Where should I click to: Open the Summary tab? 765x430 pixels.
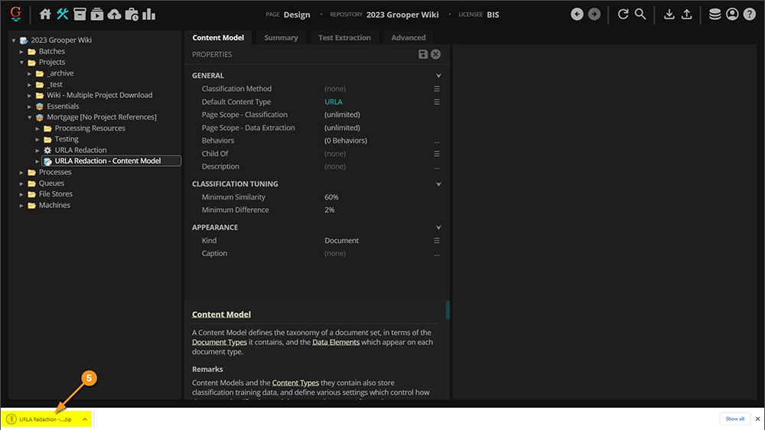pos(281,37)
